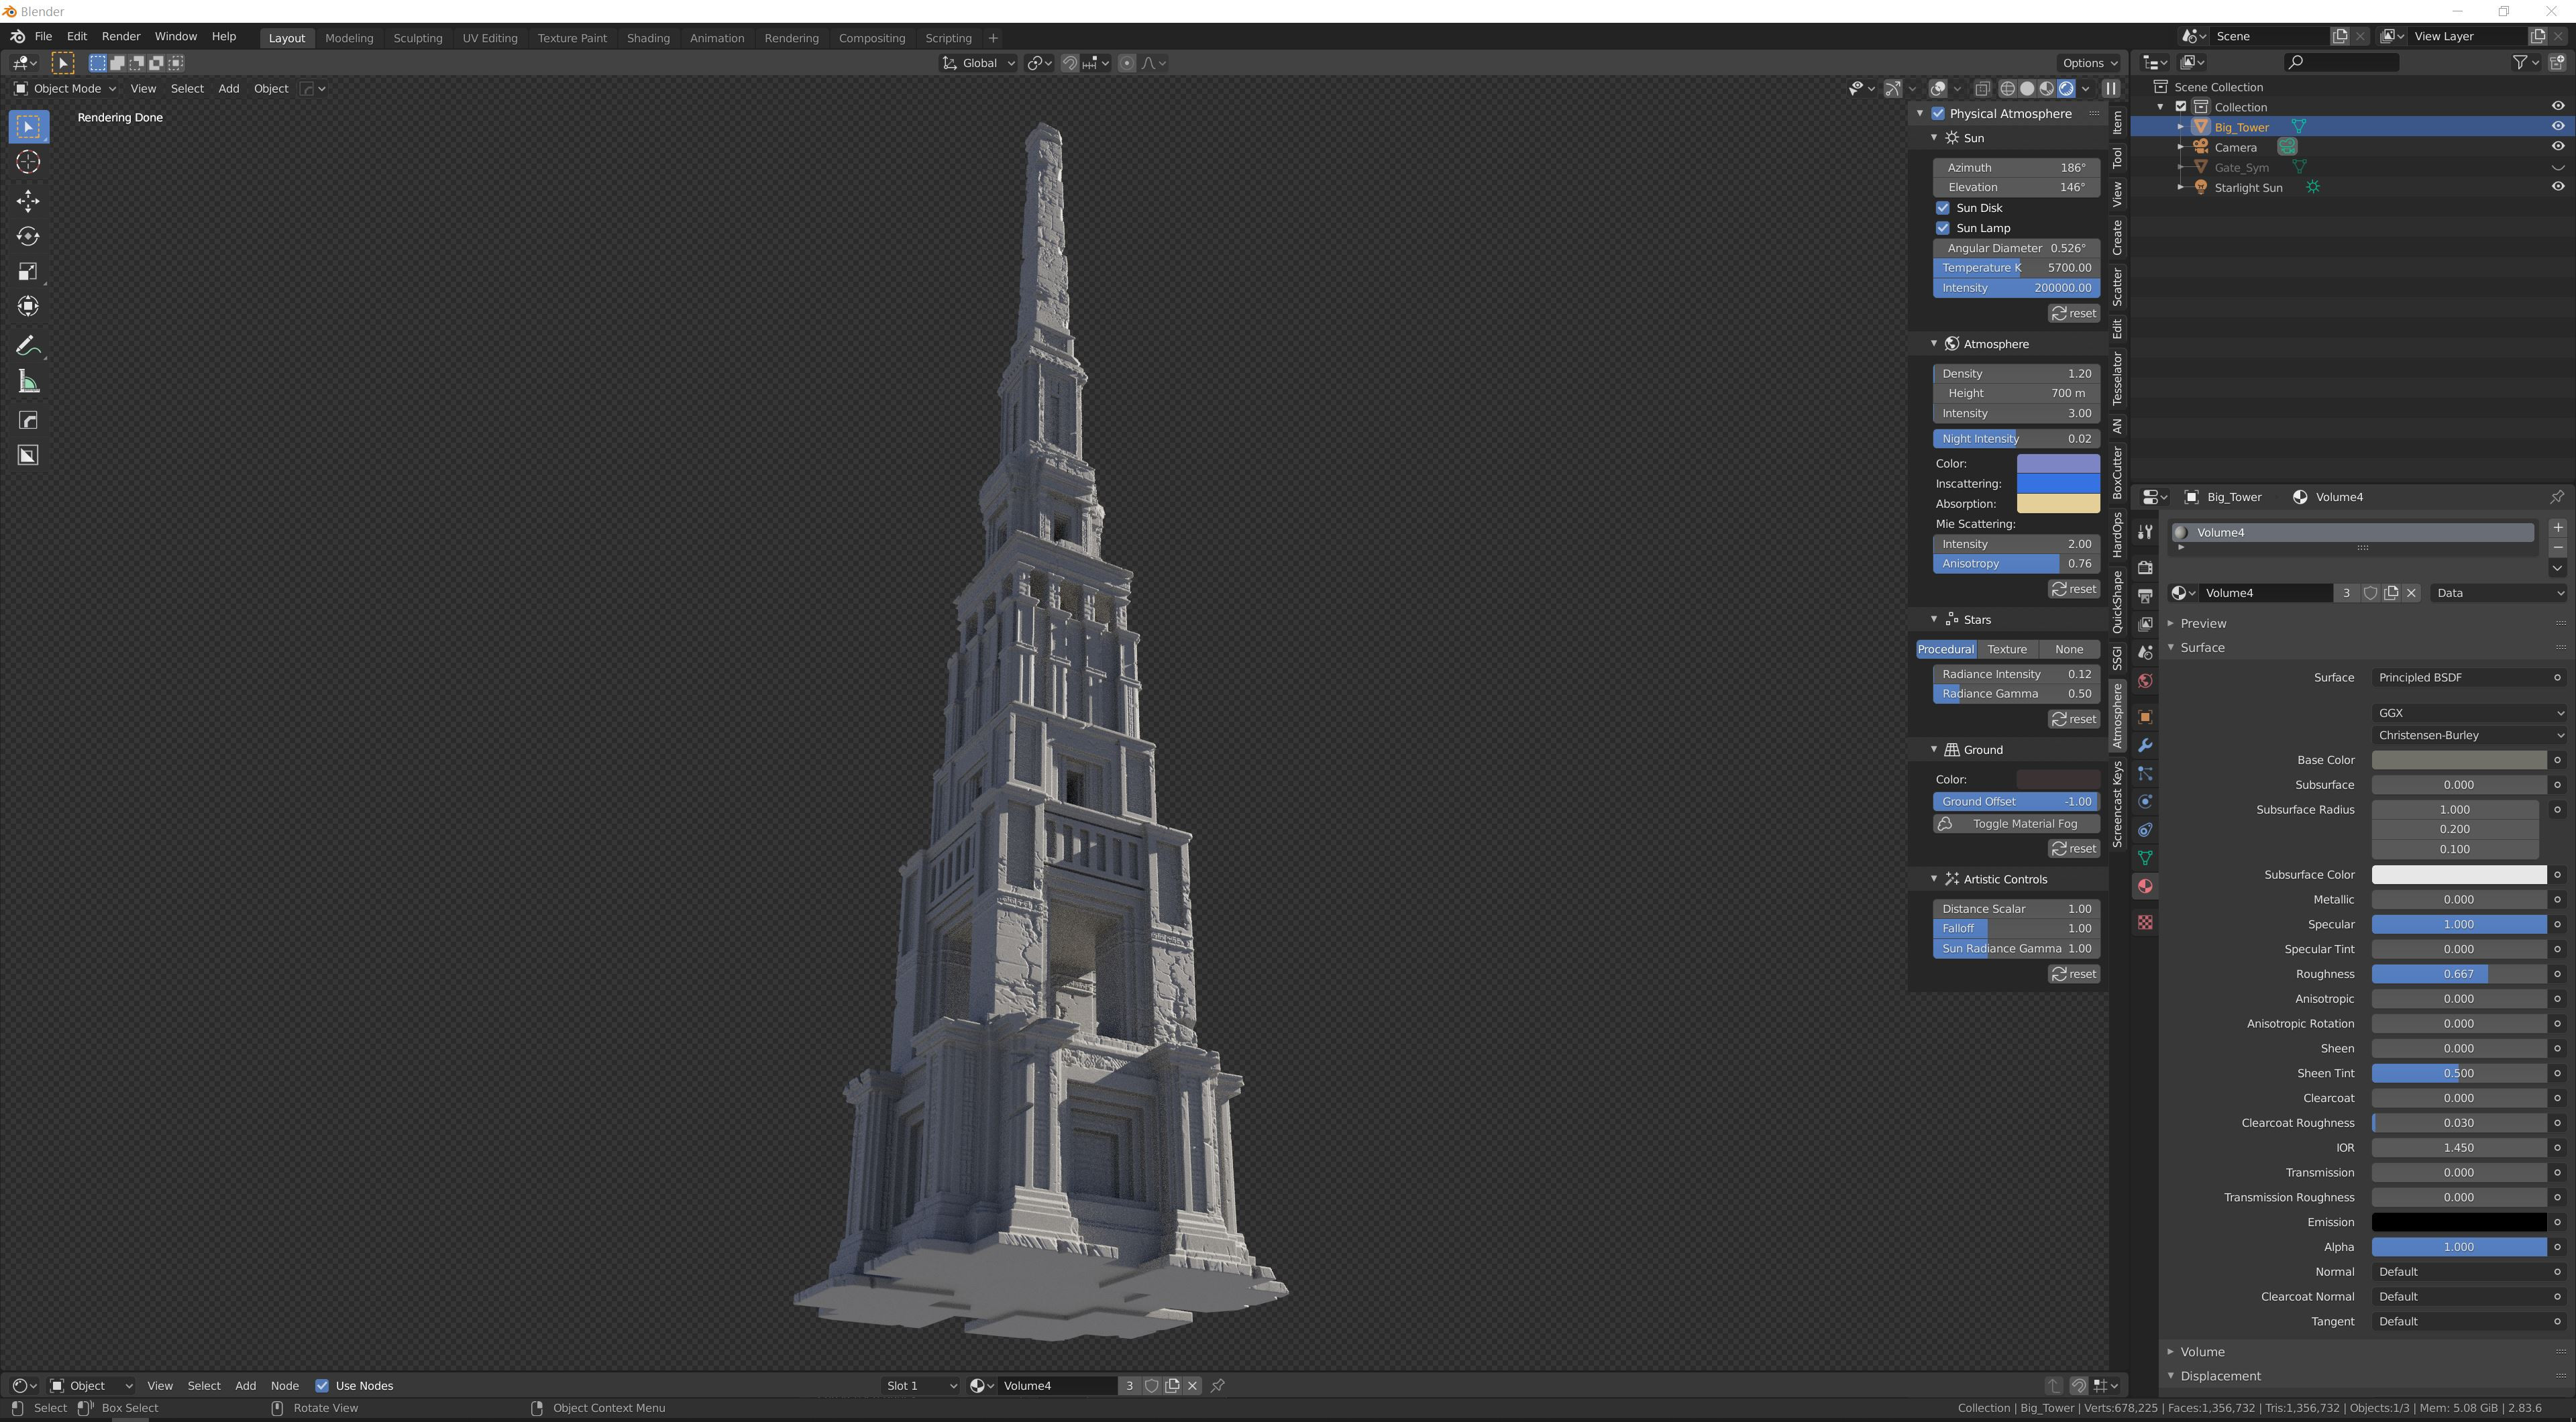Select the Move tool in toolbar
The height and width of the screenshot is (1422, 2576).
point(28,201)
